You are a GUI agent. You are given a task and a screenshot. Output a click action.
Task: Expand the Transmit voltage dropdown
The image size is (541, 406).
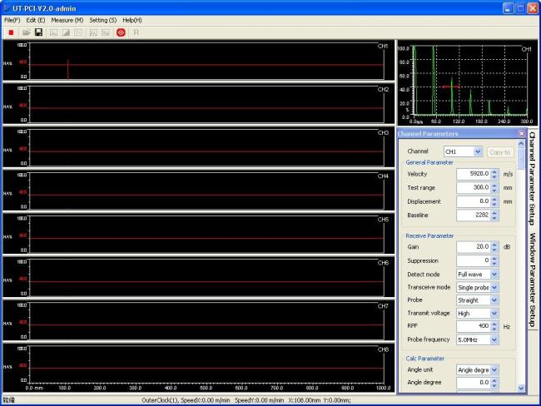tap(494, 314)
